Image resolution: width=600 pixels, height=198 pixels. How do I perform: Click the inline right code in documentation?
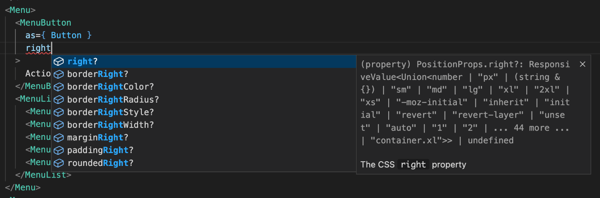414,165
